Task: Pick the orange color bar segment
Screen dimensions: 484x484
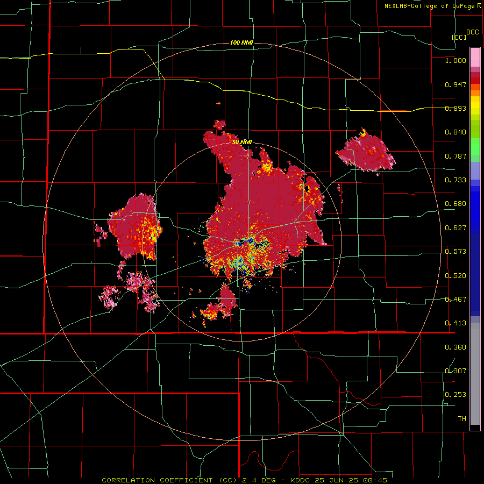Action: click(x=475, y=93)
